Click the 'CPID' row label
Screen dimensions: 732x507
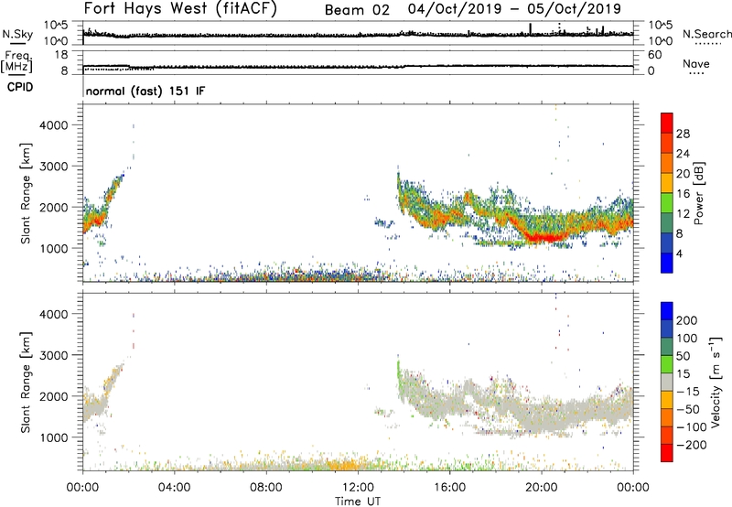pos(20,87)
